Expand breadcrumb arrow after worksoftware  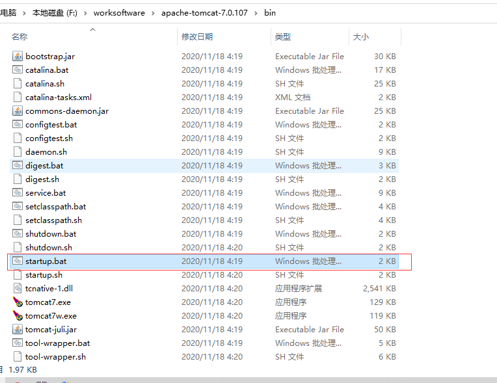pos(153,13)
